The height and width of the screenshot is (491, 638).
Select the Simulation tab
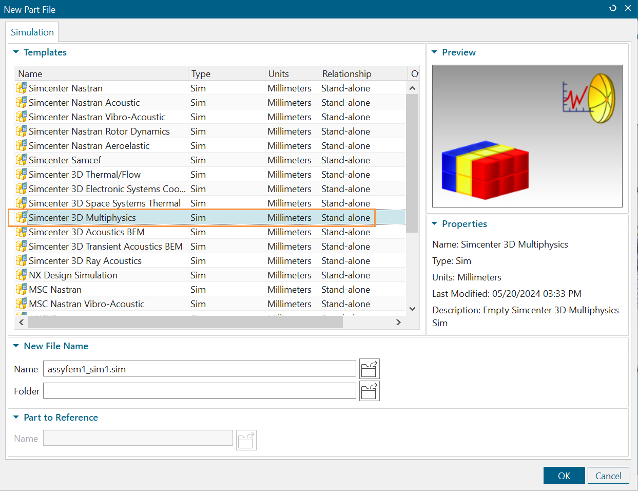(x=32, y=32)
